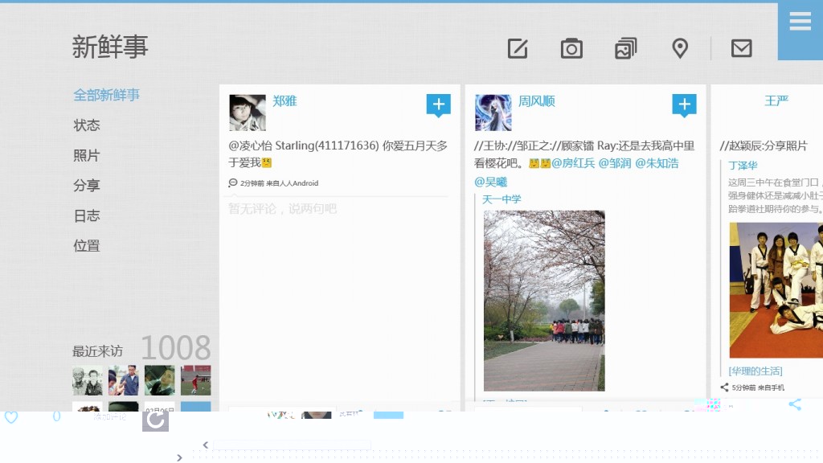Open the 丁泽华 name link

point(743,166)
